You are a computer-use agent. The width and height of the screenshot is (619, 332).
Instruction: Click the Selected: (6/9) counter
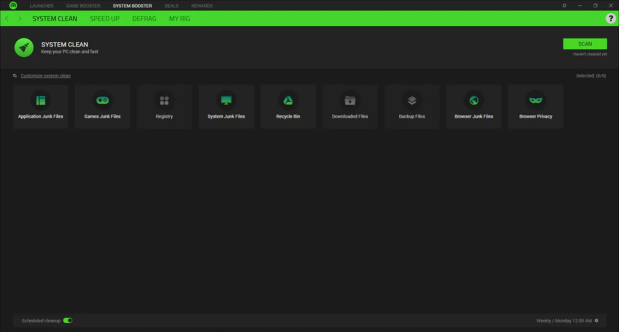point(591,76)
